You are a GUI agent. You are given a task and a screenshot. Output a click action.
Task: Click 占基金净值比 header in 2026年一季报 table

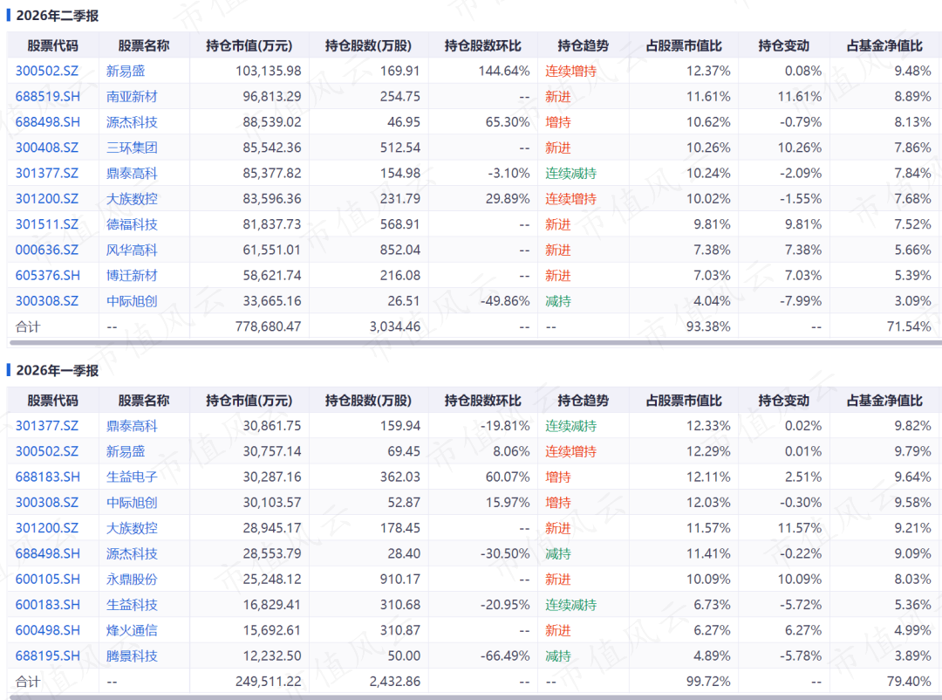pos(884,401)
